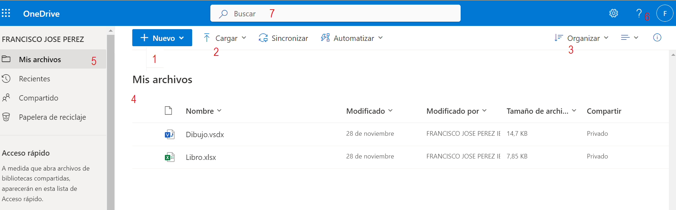Click Privado in the Dibujo.vsdx row

point(597,134)
